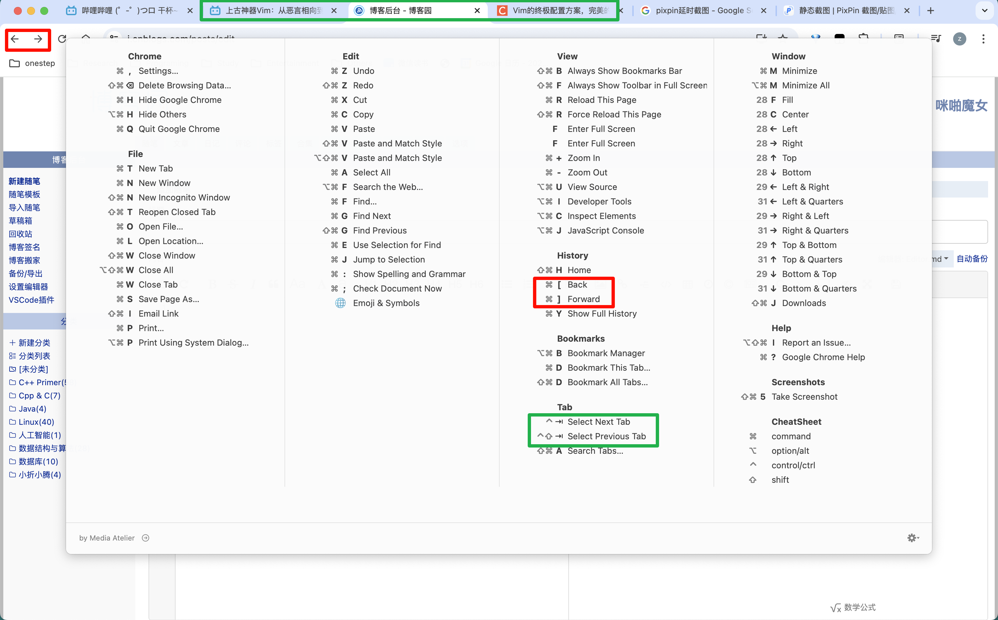
Task: Close the pixpin延时截图 Google tab
Action: pos(763,11)
